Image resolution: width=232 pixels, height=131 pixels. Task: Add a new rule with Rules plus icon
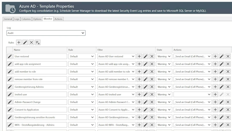tap(19, 43)
